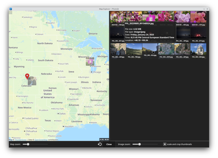Image resolution: width=218 pixels, height=158 pixels.
Task: Click the photo cluster thumbnail beside the Colorado pin
Action: coord(32,81)
